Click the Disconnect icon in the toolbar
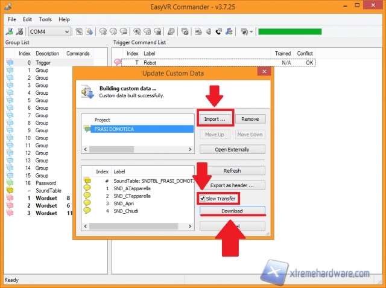Viewport: 386px width, 288px height. click(21, 31)
